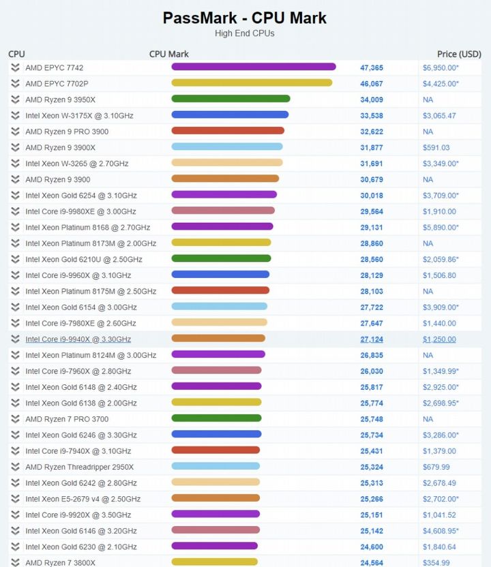
Task: Click the Xeon W-3175X blue bar
Action: pyautogui.click(x=230, y=114)
